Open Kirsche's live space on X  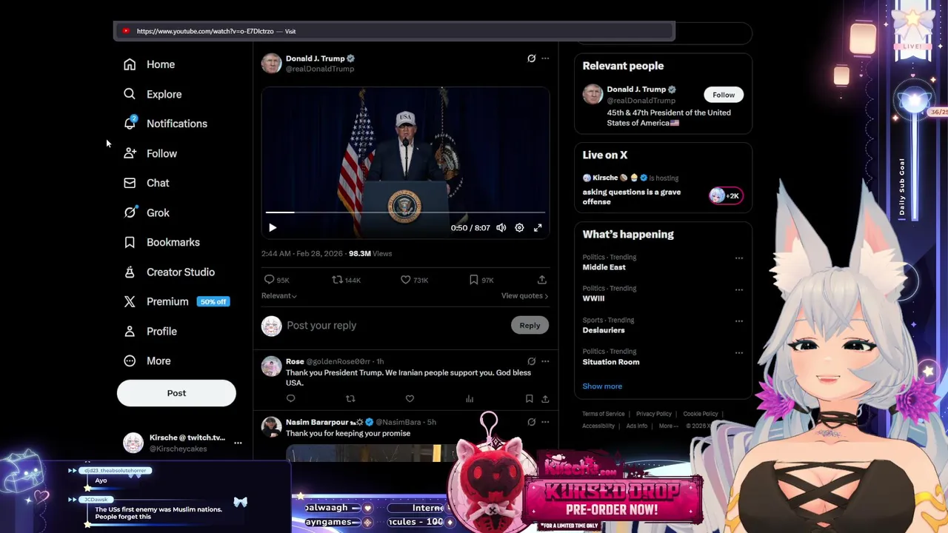pyautogui.click(x=663, y=191)
